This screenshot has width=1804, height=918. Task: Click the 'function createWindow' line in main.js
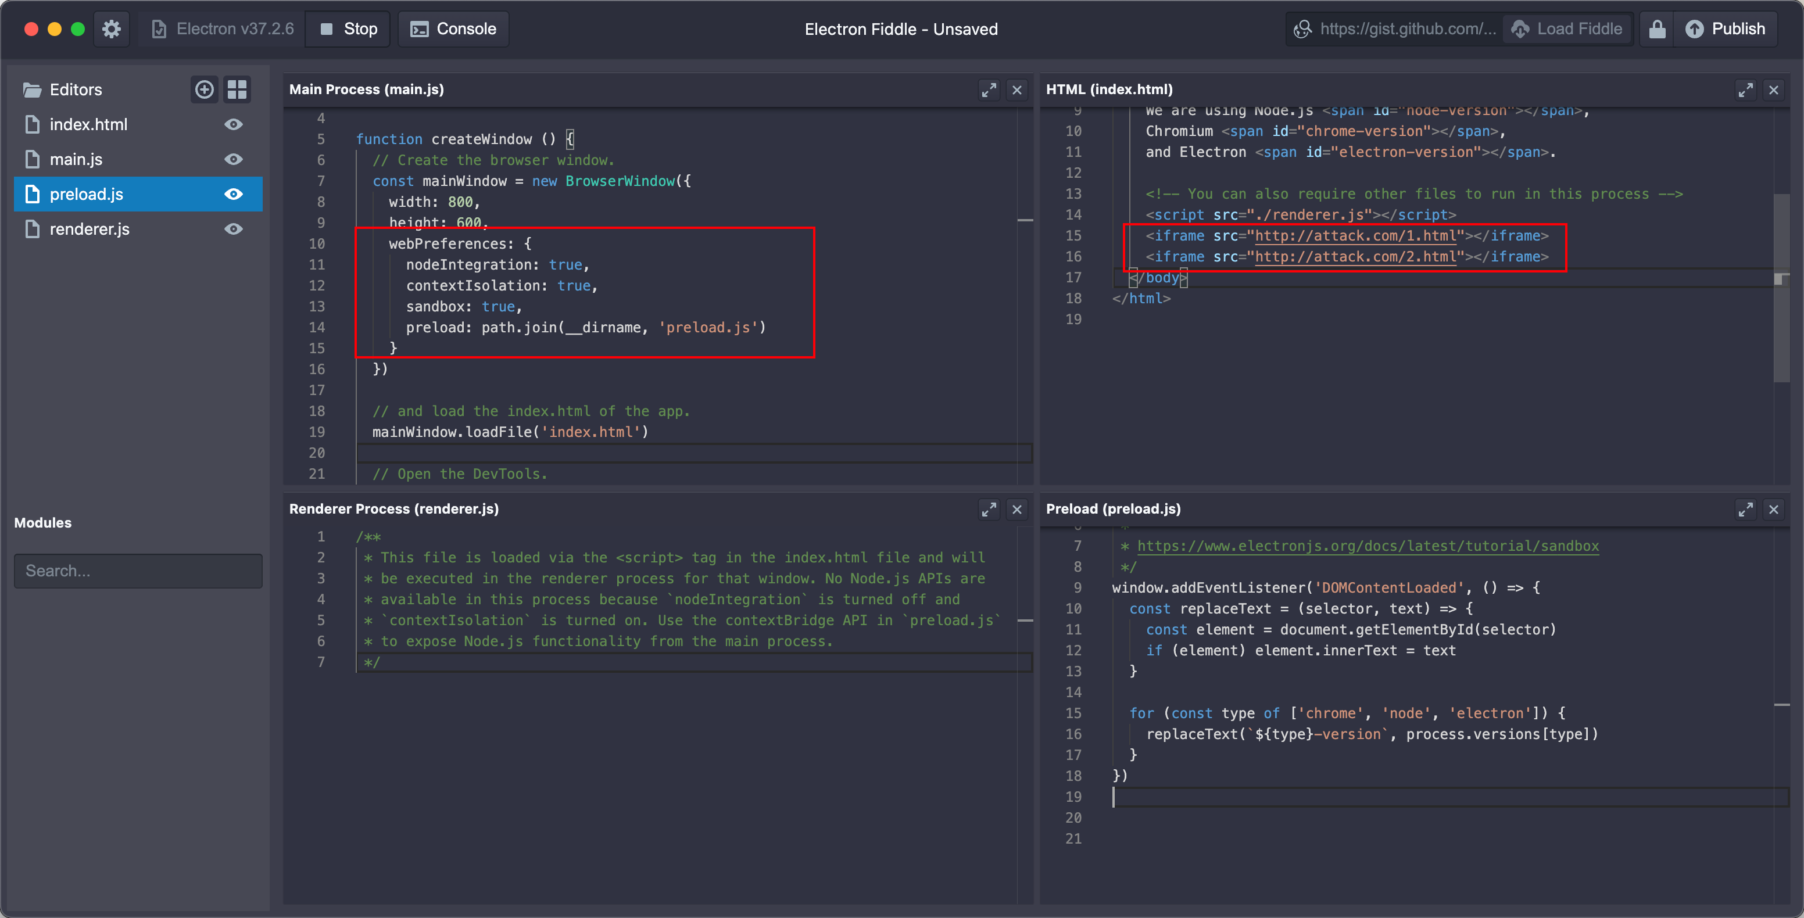(464, 139)
